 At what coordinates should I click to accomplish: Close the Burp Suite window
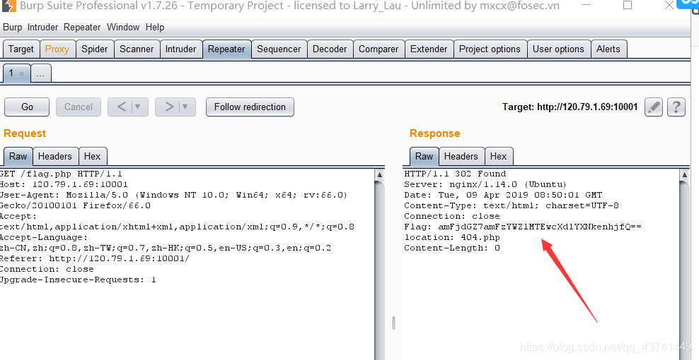[669, 6]
